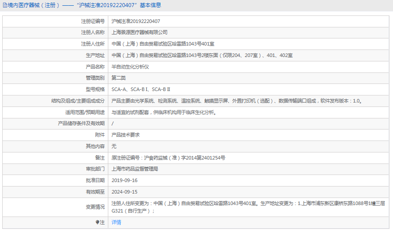
Task: Select registration number 沪械注准20192220407 value cell
Action: coord(136,21)
